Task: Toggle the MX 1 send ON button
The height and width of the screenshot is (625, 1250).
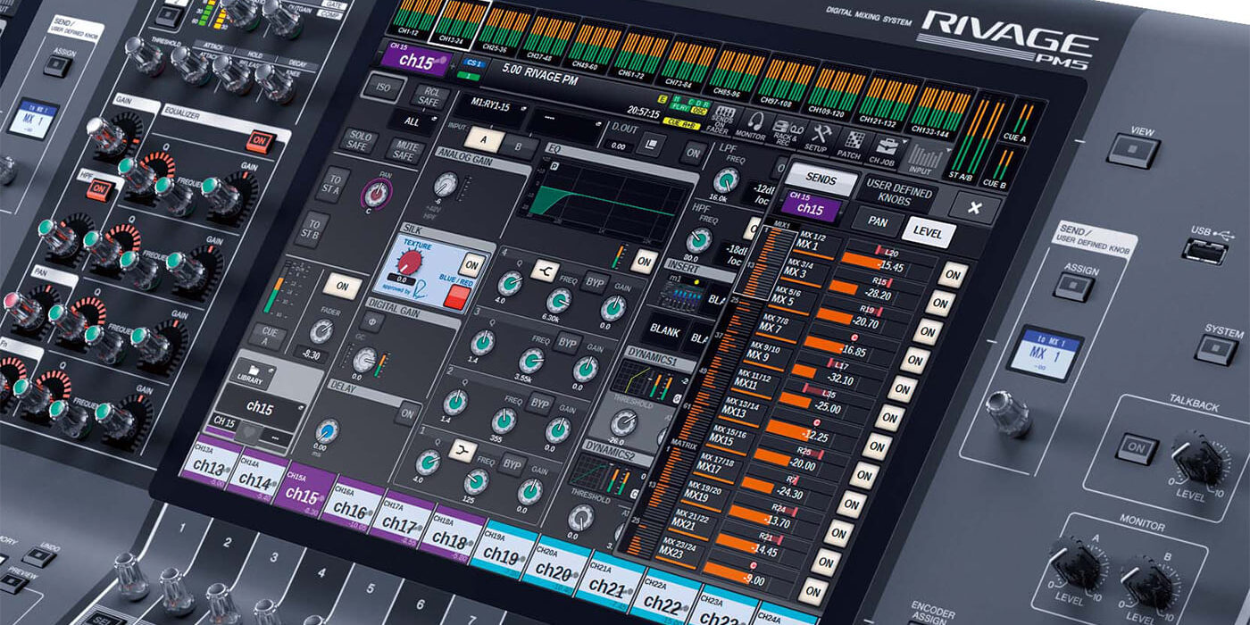Action: pos(952,275)
